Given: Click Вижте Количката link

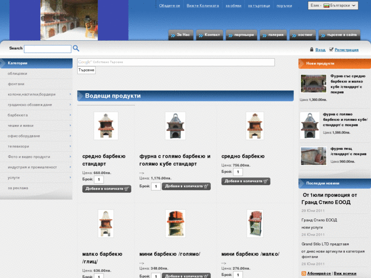Looking at the screenshot, I should pyautogui.click(x=203, y=6).
